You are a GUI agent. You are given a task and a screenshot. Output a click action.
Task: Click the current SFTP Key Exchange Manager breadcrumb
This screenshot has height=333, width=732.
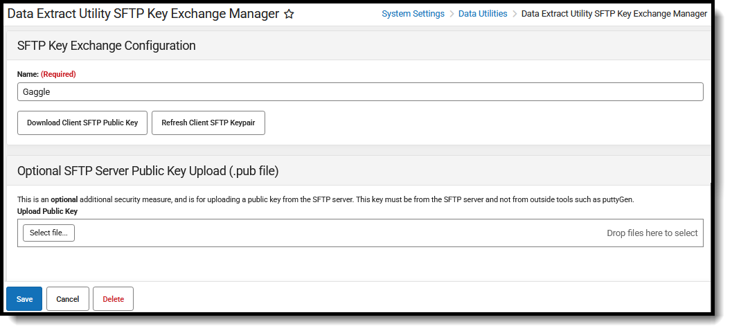coord(614,14)
